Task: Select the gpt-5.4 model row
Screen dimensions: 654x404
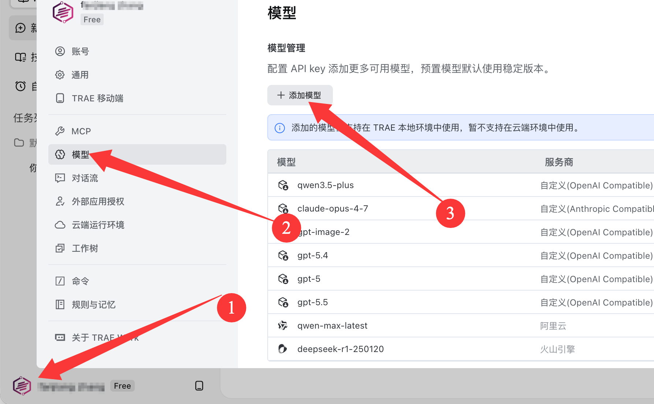Action: point(461,255)
